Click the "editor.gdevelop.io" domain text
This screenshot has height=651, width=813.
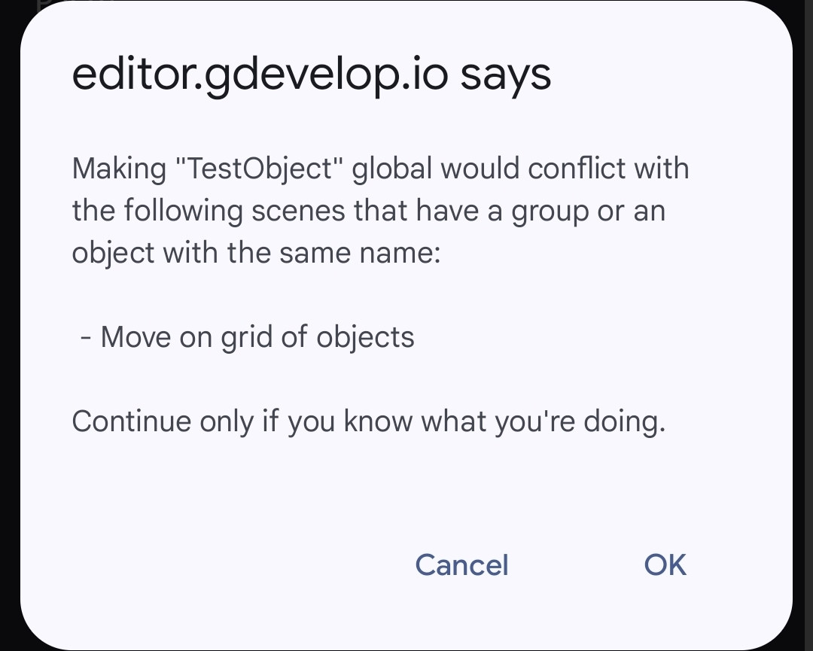[x=260, y=75]
